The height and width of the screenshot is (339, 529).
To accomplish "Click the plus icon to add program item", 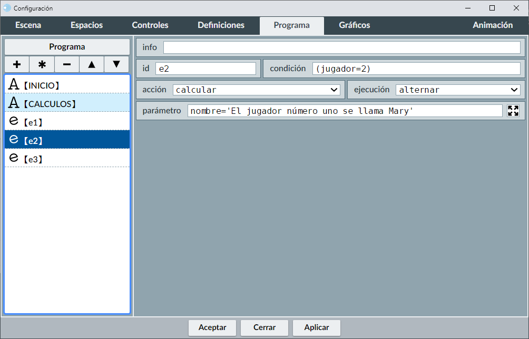I will [x=17, y=64].
